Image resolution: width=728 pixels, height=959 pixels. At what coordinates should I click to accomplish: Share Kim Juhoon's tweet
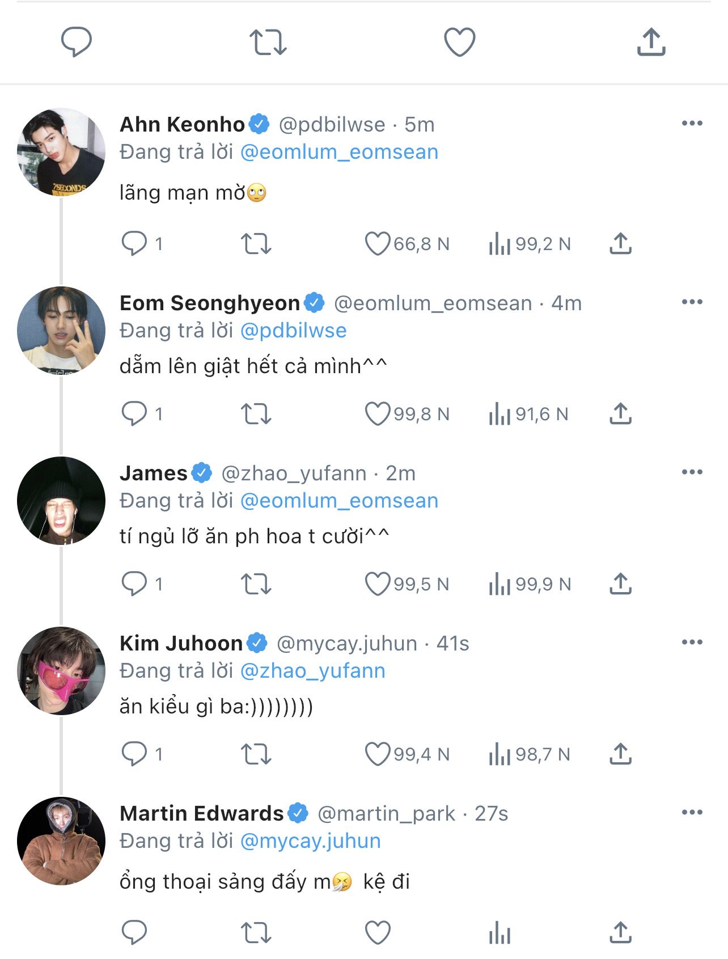point(620,754)
